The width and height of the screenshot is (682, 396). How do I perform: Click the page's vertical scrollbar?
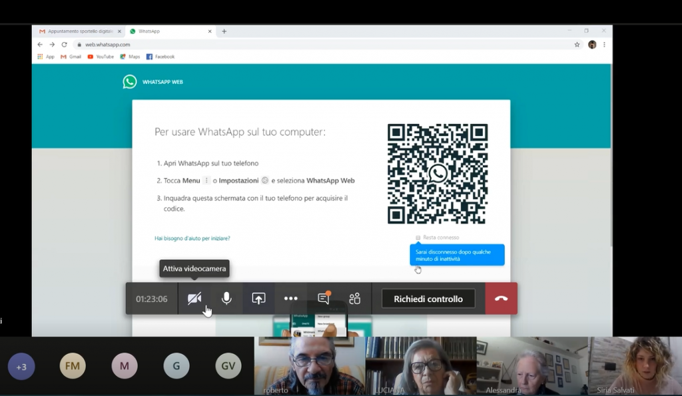(x=611, y=155)
